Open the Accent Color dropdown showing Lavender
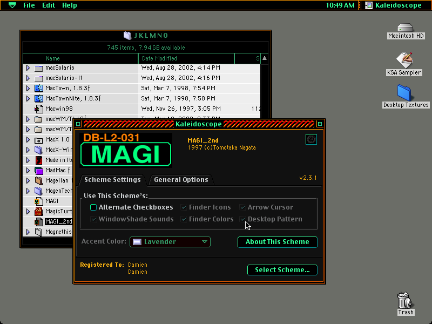The width and height of the screenshot is (432, 324). coord(170,242)
